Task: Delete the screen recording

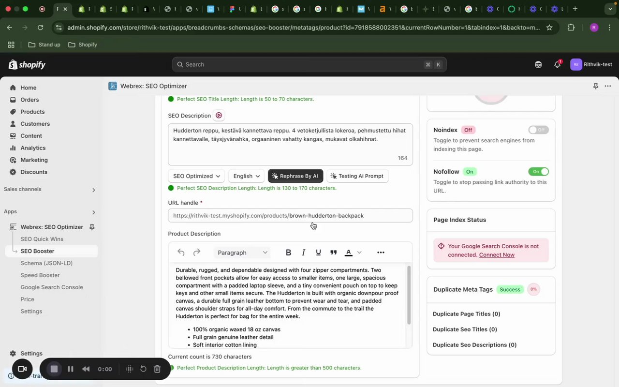Action: pos(157,369)
